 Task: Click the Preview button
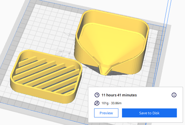106,113
